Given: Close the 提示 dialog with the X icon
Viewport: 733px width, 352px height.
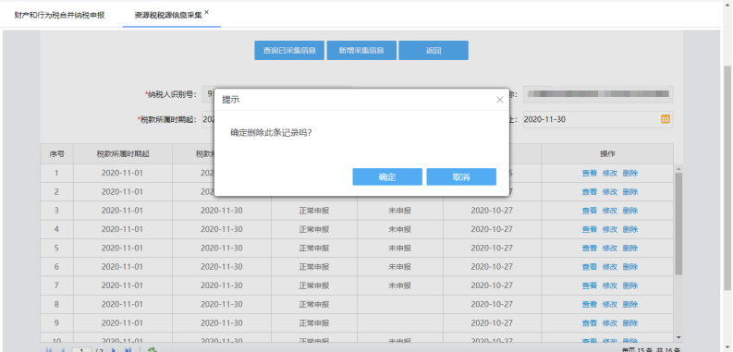Looking at the screenshot, I should 500,100.
